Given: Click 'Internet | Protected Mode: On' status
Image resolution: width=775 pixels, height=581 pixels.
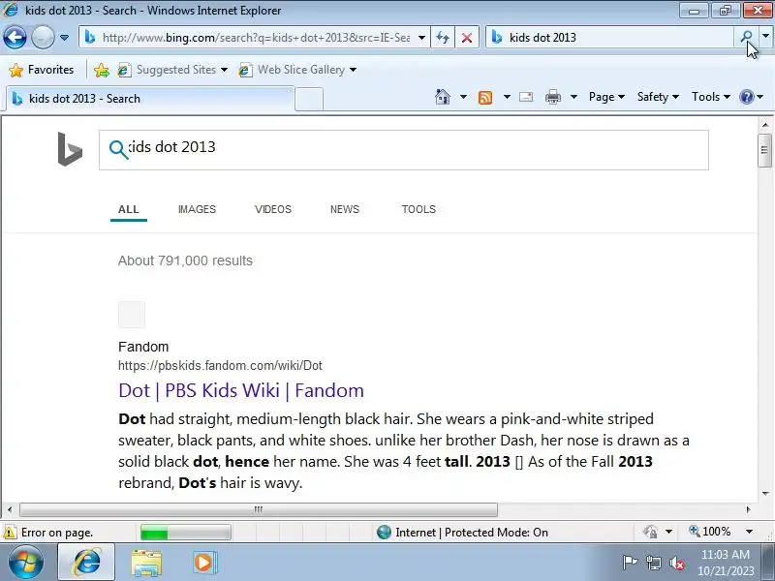Looking at the screenshot, I should 462,532.
